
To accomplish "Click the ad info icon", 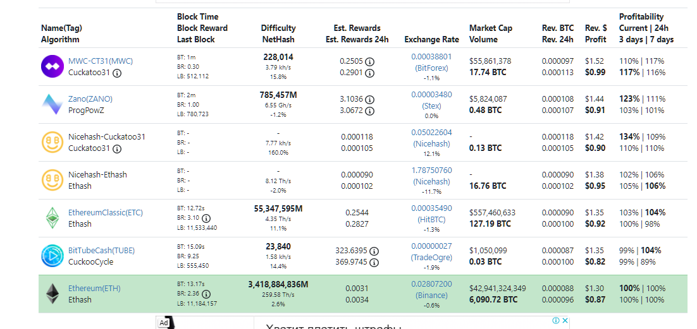I will (556, 321).
